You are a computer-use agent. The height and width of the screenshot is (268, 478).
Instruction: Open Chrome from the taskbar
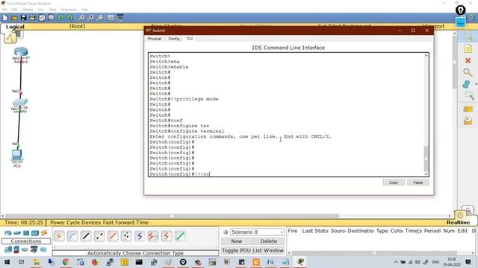(66, 262)
